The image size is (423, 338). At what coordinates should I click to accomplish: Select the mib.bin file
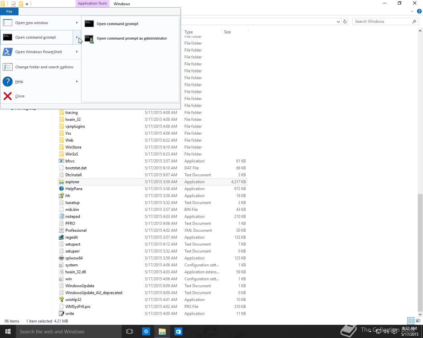72,210
